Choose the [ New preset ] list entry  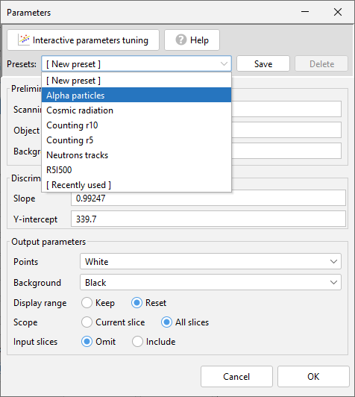coord(136,81)
